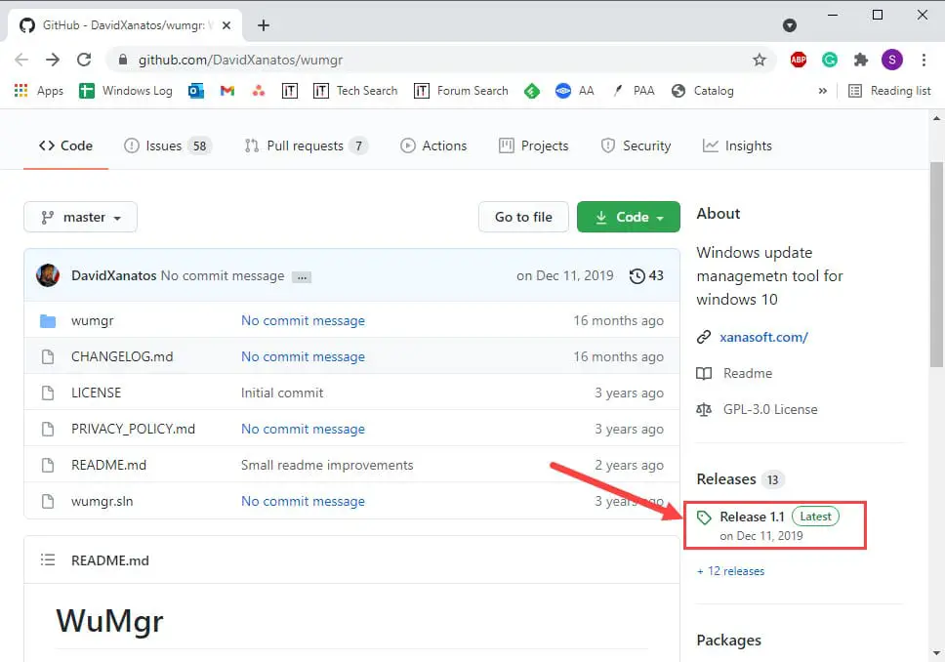Reload the GitHub page
Image resolution: width=945 pixels, height=662 pixels.
tap(84, 60)
